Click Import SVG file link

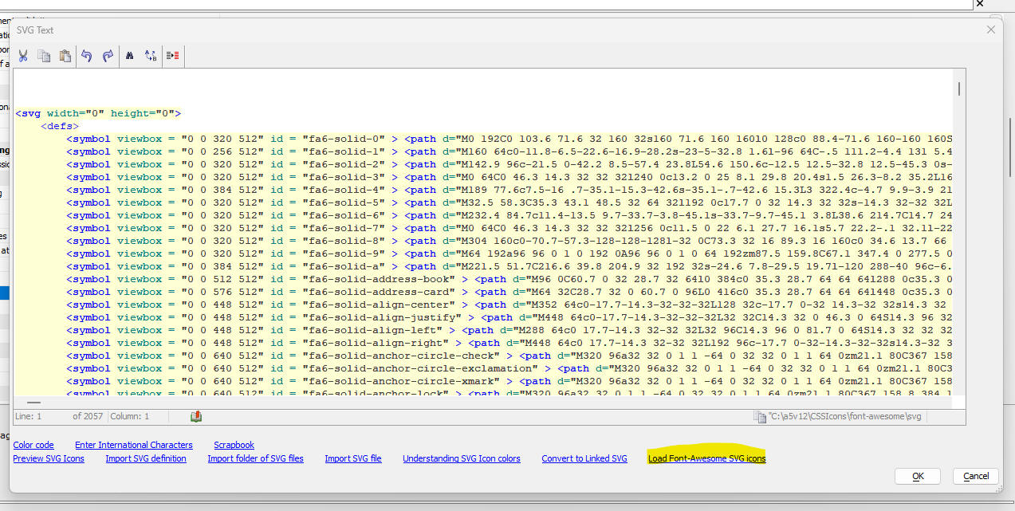point(353,458)
